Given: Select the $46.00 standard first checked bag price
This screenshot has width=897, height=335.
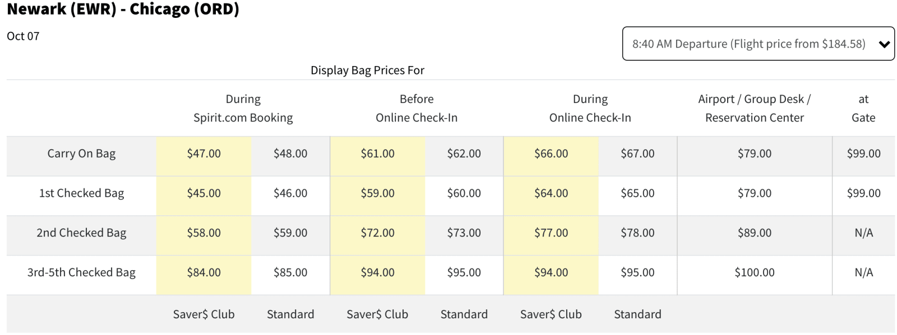Looking at the screenshot, I should pyautogui.click(x=290, y=194).
